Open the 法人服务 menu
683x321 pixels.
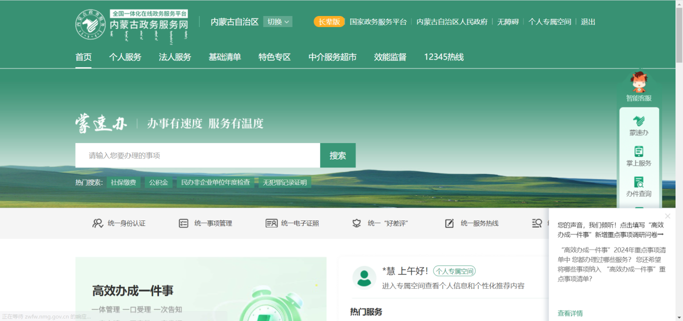(175, 57)
